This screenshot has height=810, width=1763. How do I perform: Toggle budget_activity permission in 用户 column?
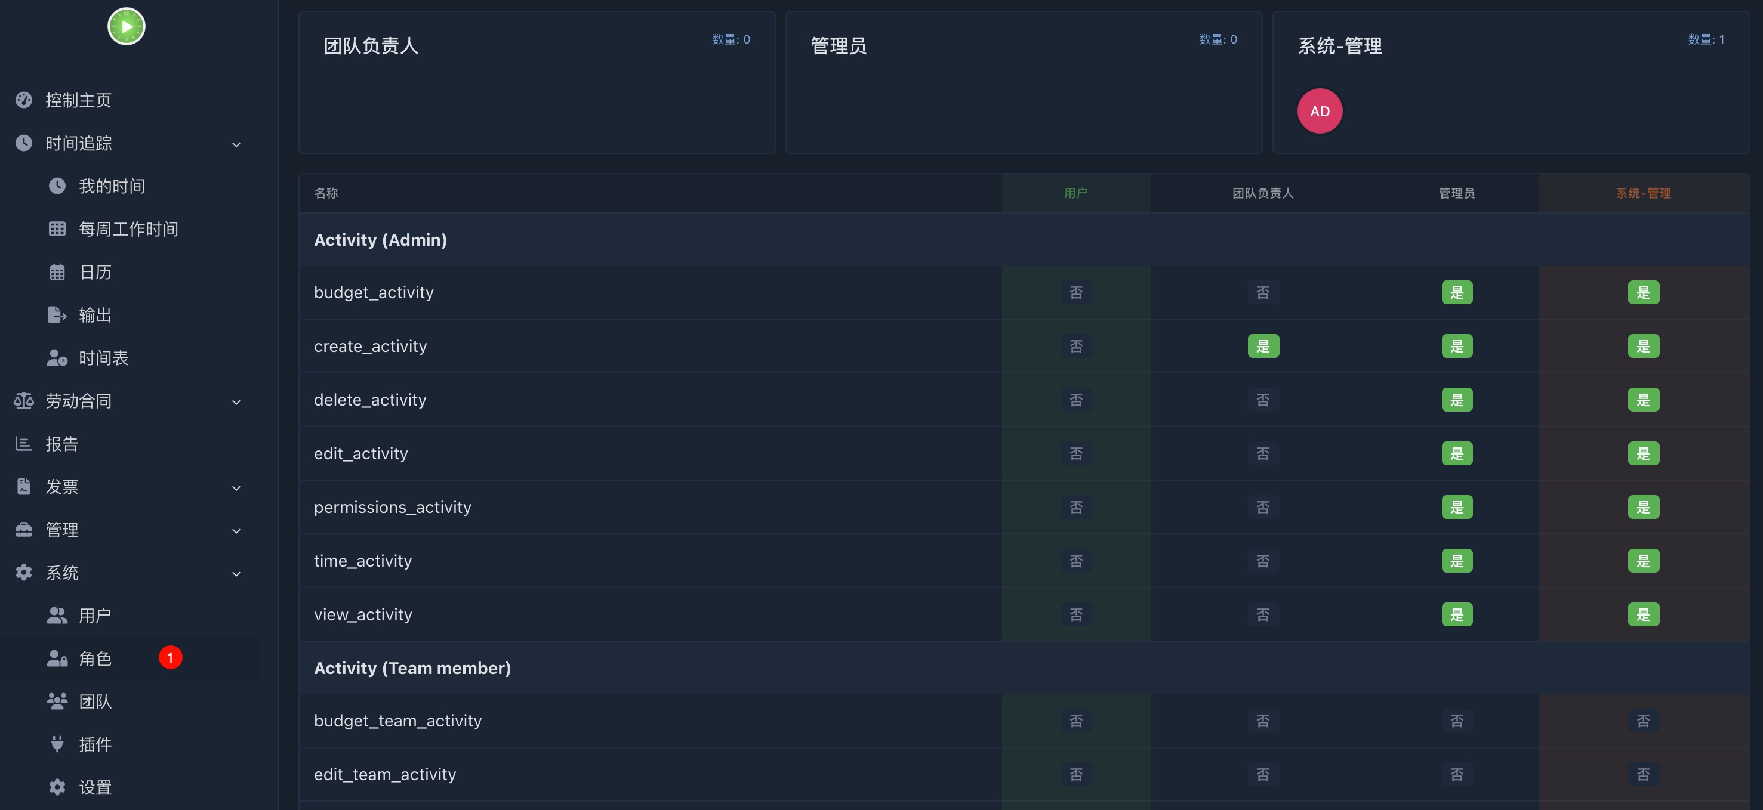[1076, 293]
